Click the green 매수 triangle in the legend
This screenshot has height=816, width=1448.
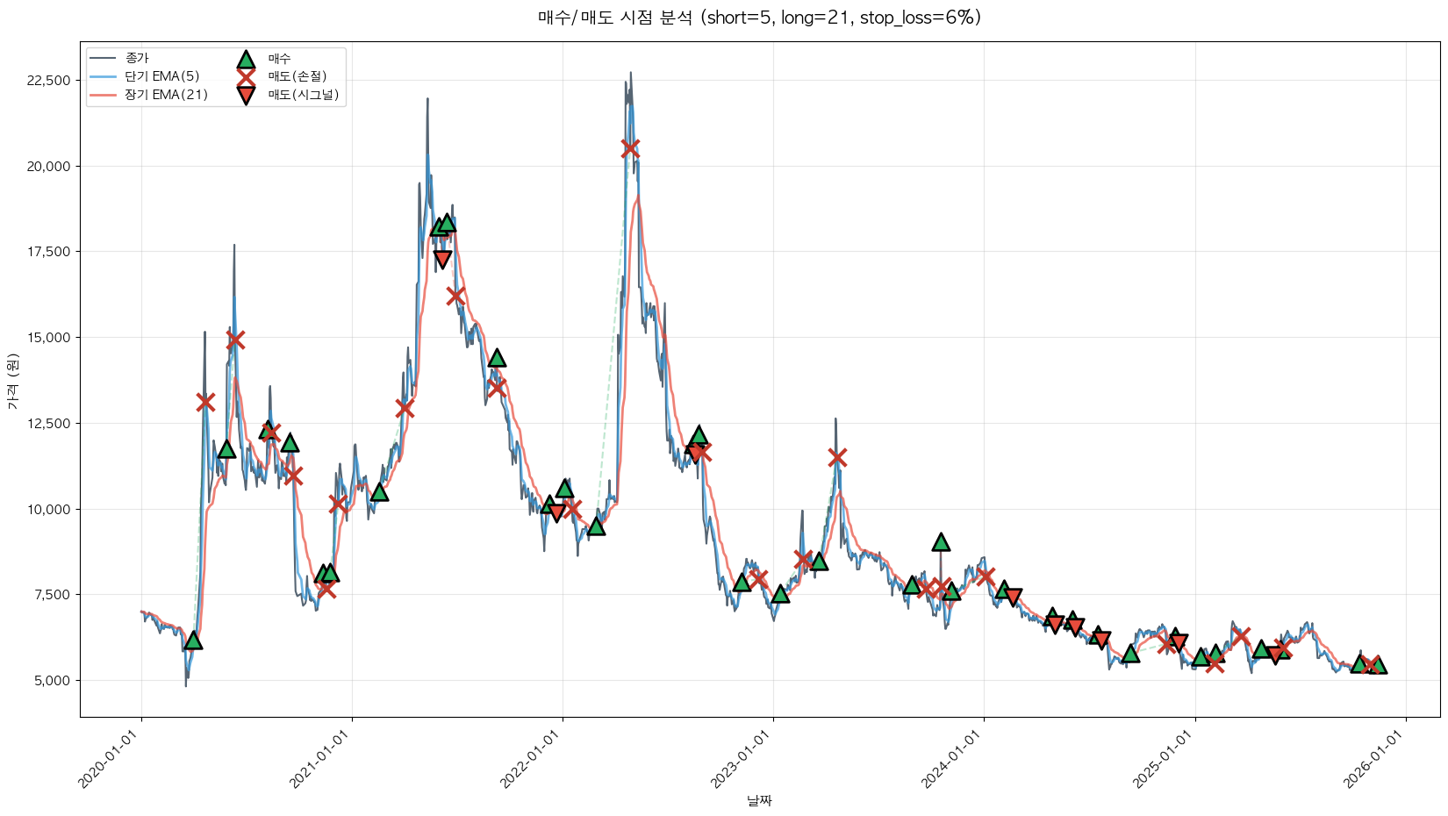[246, 59]
